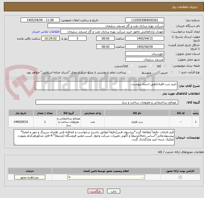The image size is (204, 198).
Task: Click the جزئیات اطلاعات نیاز page title
Action: (x=185, y=7)
